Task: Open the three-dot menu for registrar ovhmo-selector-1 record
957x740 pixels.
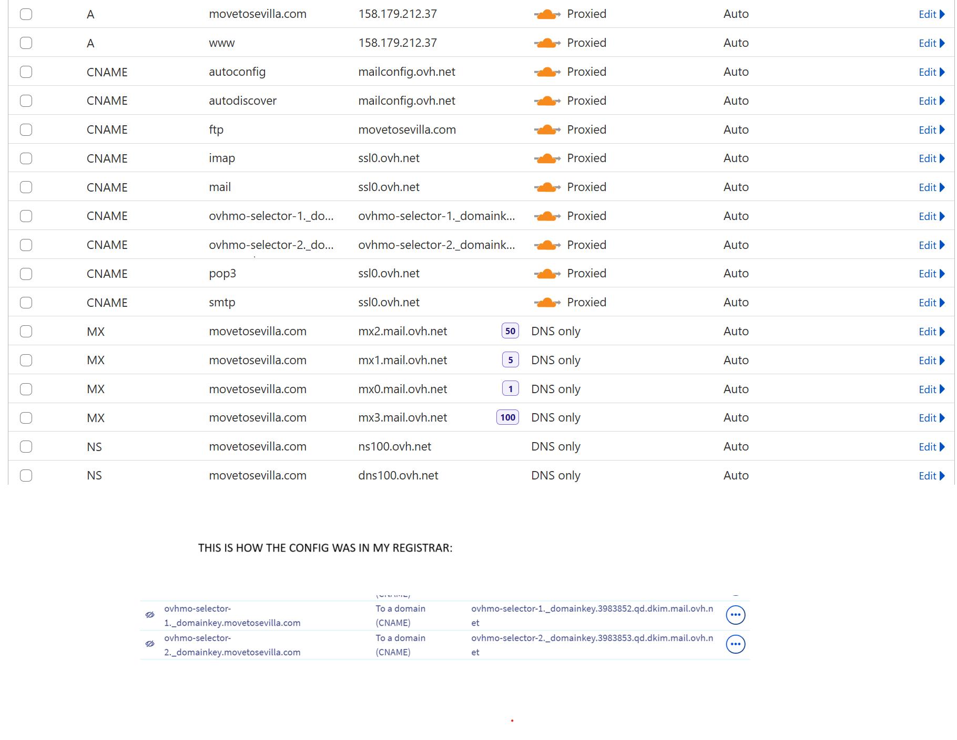Action: [x=736, y=615]
